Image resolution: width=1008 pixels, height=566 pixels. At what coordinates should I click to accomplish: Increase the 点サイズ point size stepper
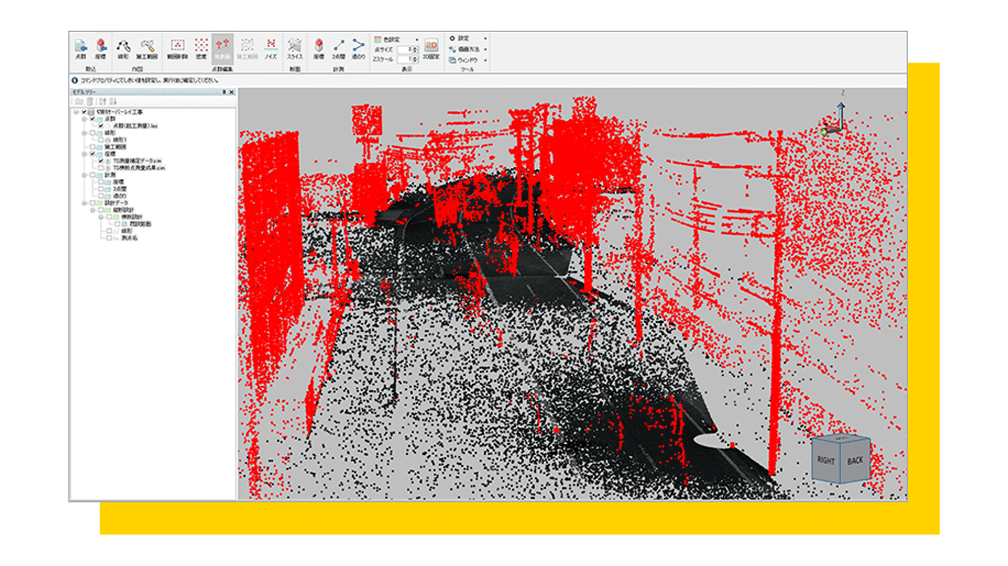click(416, 48)
